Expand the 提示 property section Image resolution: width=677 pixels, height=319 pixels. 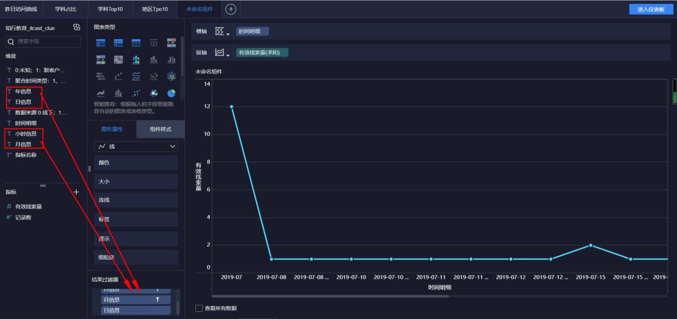(x=136, y=238)
